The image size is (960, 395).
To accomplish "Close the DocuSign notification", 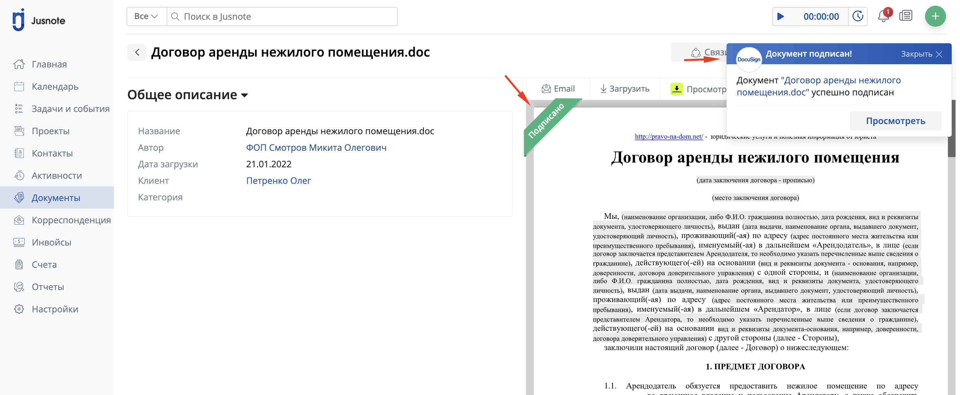I will pyautogui.click(x=922, y=54).
